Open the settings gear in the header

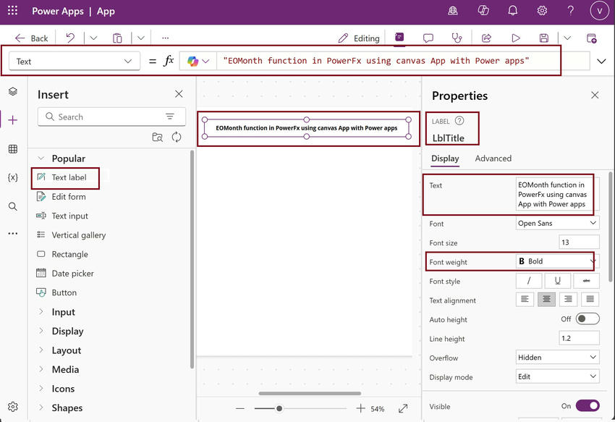point(542,11)
